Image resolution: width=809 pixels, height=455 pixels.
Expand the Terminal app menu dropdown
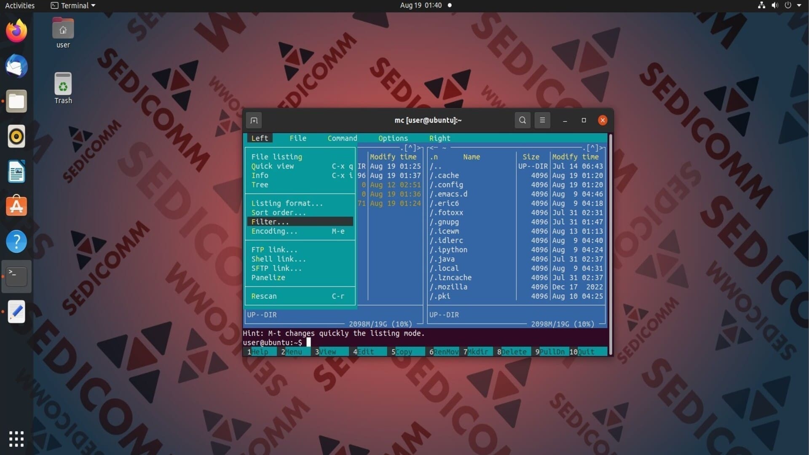coord(73,5)
